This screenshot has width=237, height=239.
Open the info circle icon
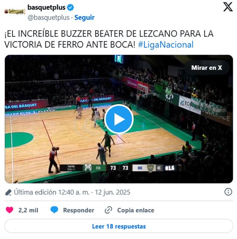[x=228, y=192]
